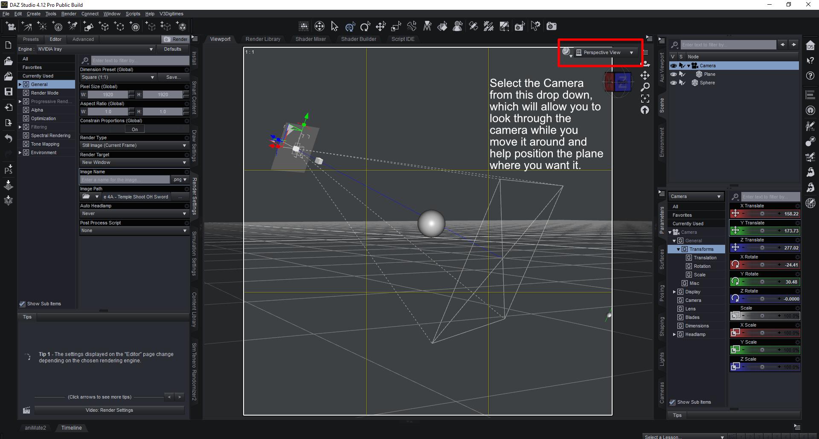Click the Undo arrow in left sidebar

[x=8, y=138]
